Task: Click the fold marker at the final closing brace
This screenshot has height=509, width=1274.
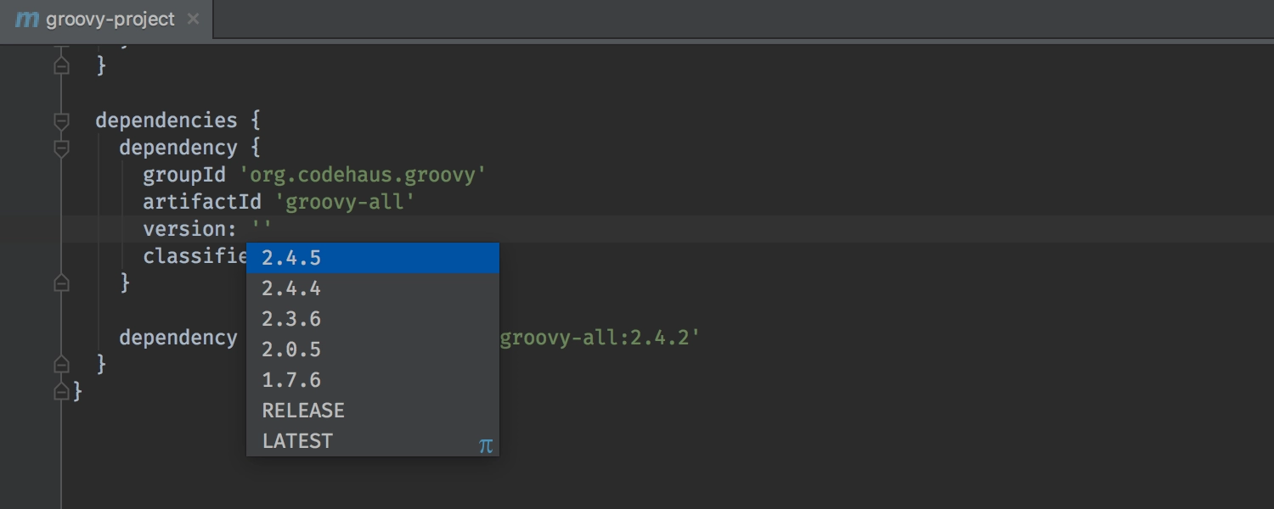Action: tap(61, 391)
